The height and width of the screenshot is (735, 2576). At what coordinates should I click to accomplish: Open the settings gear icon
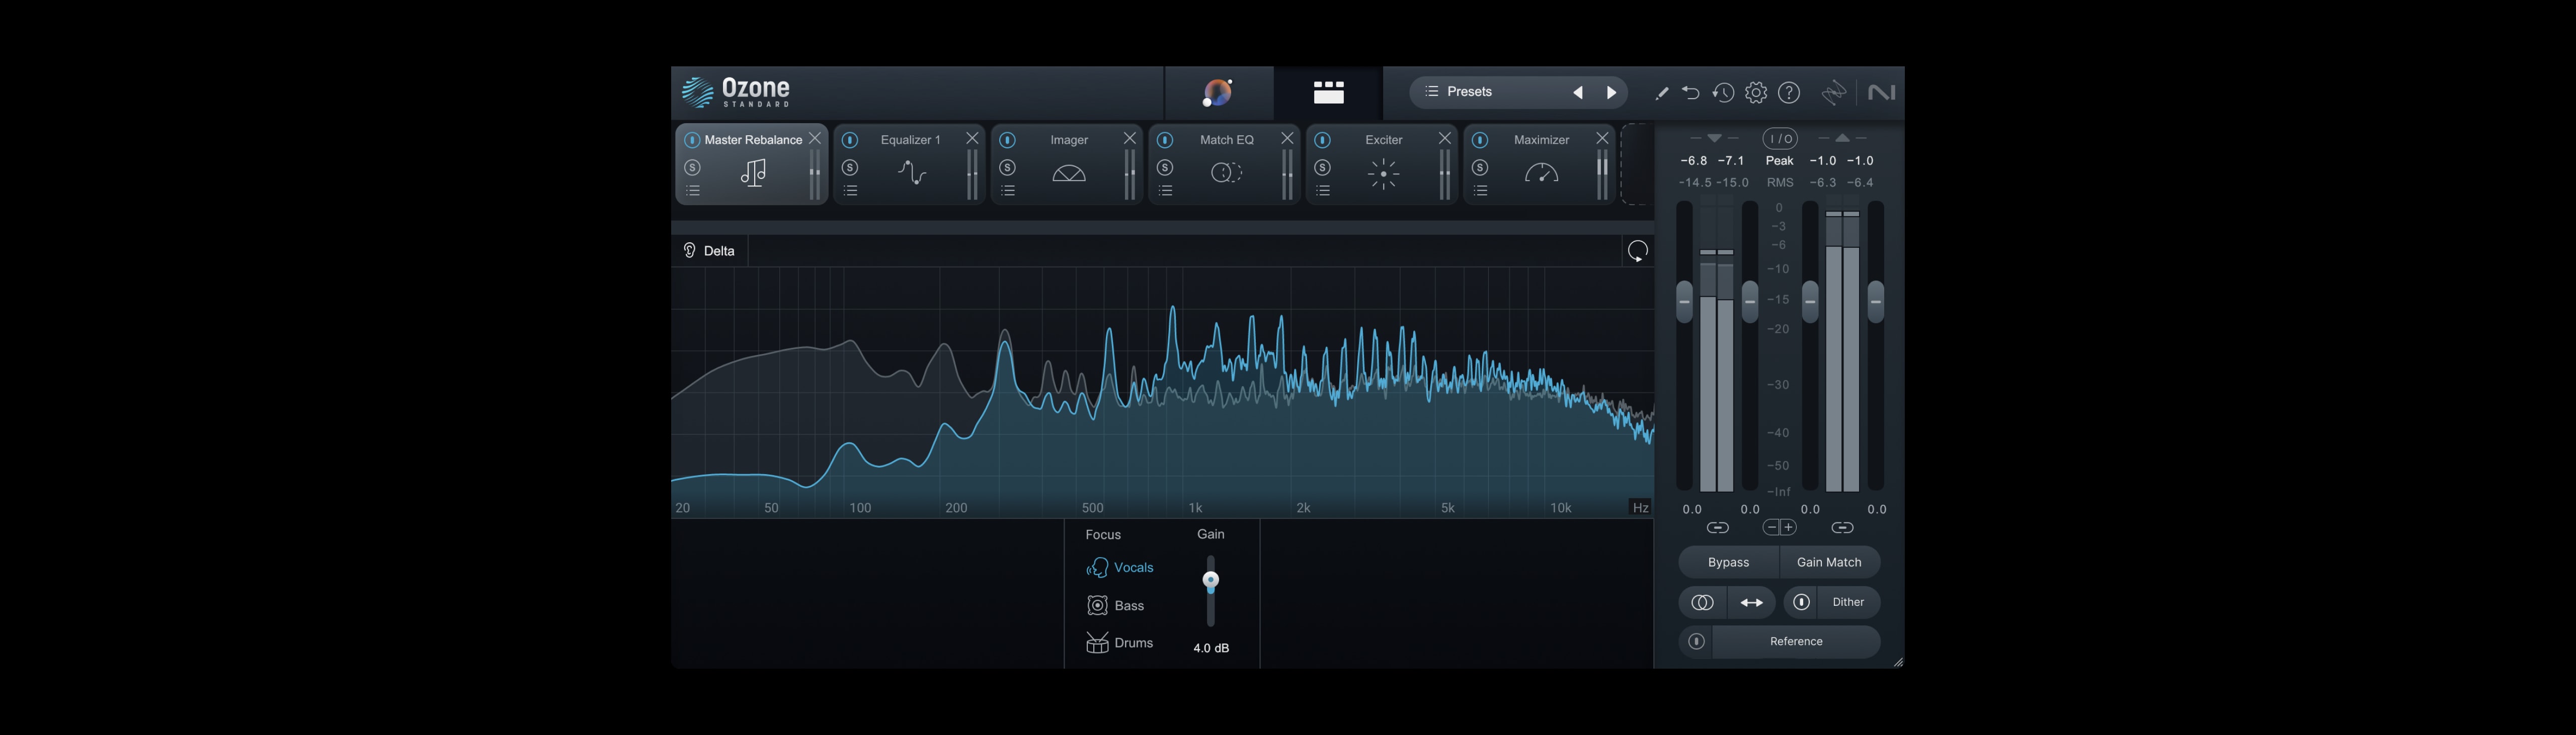1756,93
